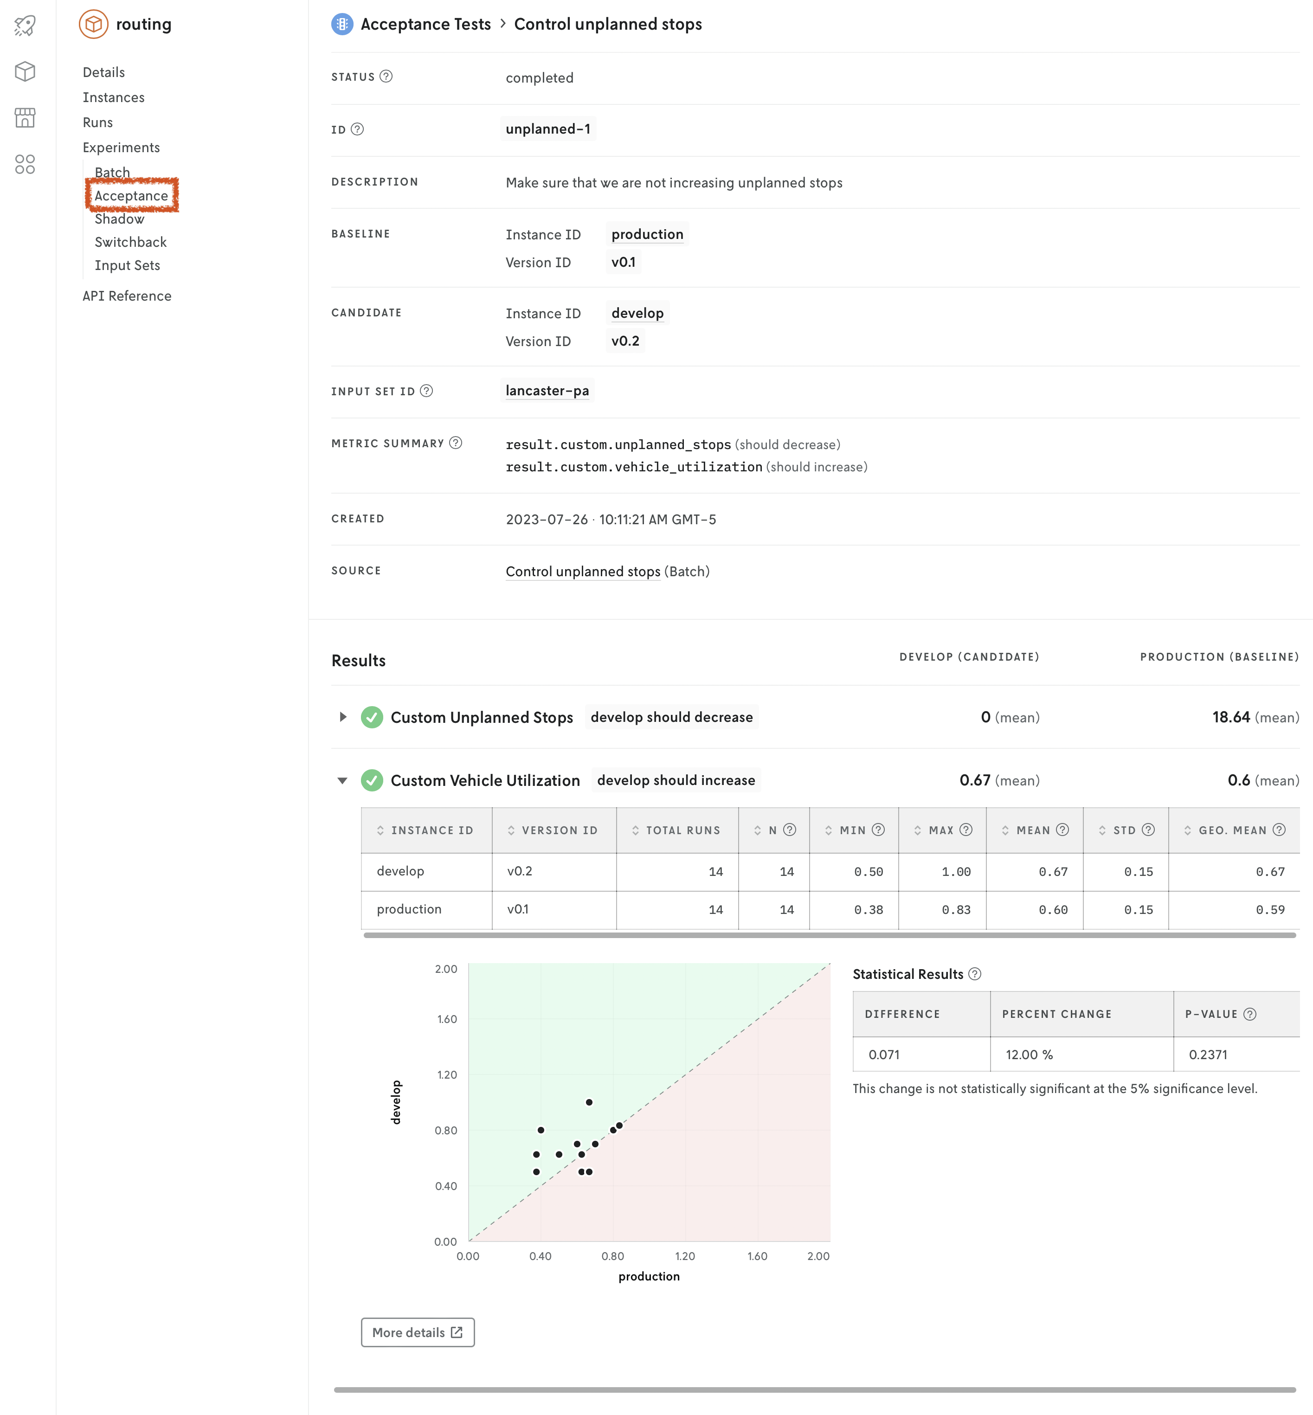Click baseline version v0.1 value
The height and width of the screenshot is (1415, 1313).
click(624, 262)
